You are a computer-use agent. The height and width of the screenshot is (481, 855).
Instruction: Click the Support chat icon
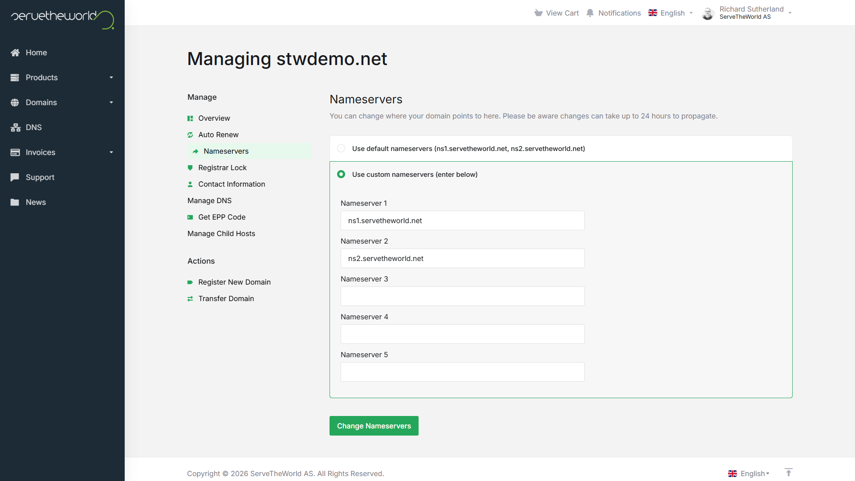pyautogui.click(x=15, y=177)
